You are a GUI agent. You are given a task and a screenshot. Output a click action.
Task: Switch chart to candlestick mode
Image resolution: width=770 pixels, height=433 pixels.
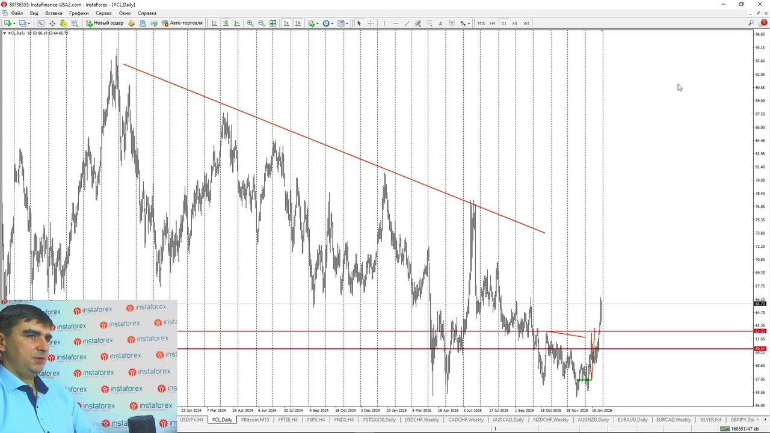226,23
